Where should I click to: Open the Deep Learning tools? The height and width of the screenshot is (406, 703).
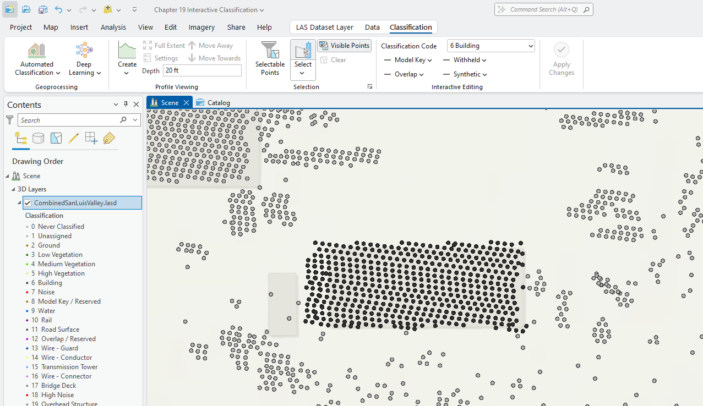coord(84,59)
